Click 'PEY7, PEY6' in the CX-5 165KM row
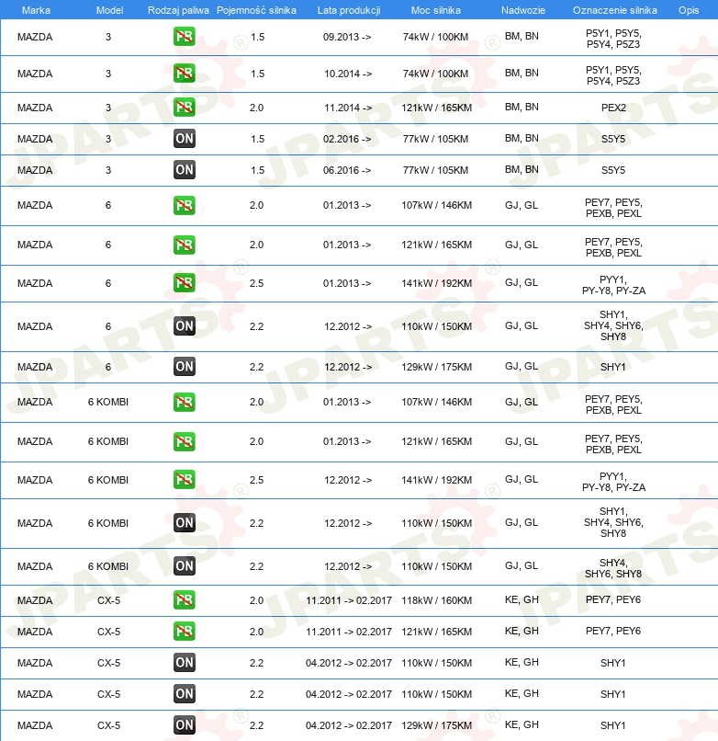Viewport: 718px width, 741px height. 612,631
